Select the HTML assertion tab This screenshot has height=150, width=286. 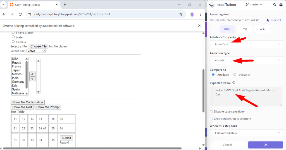point(227,29)
